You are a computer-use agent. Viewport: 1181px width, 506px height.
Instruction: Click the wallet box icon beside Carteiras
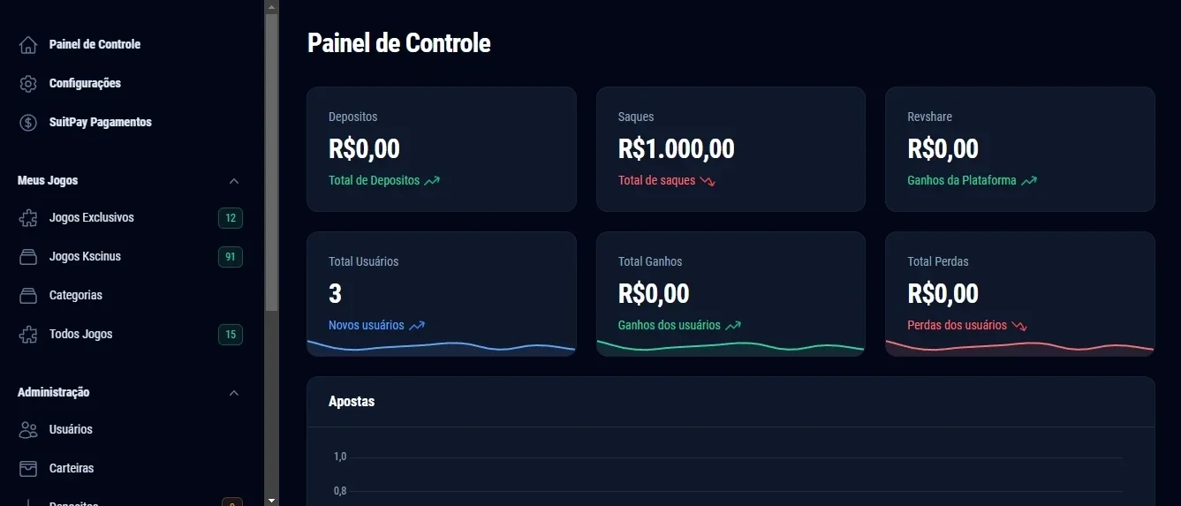[28, 469]
